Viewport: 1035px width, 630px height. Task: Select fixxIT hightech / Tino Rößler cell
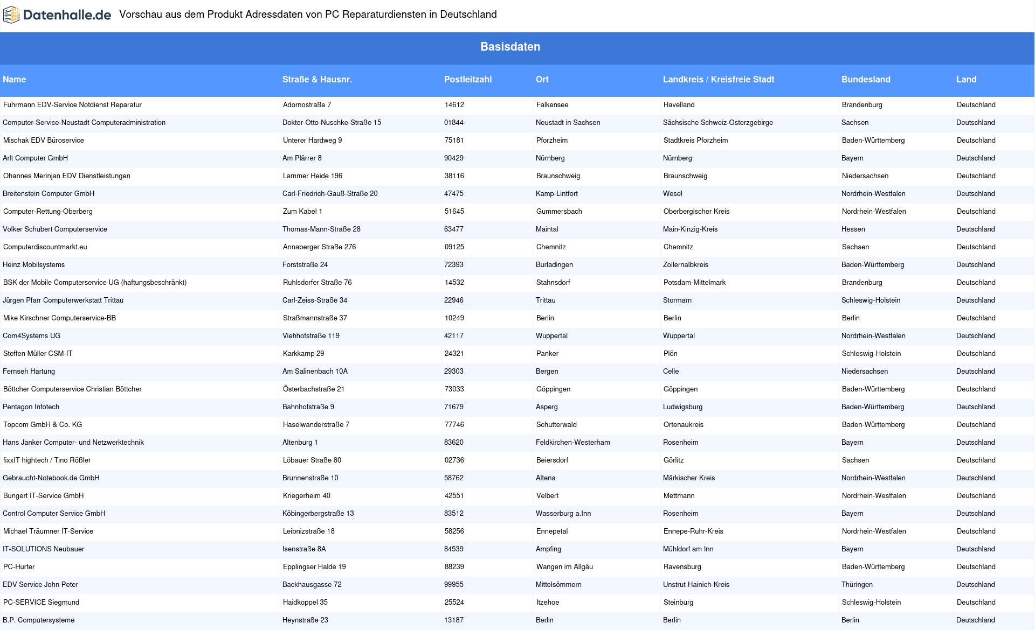[x=47, y=460]
